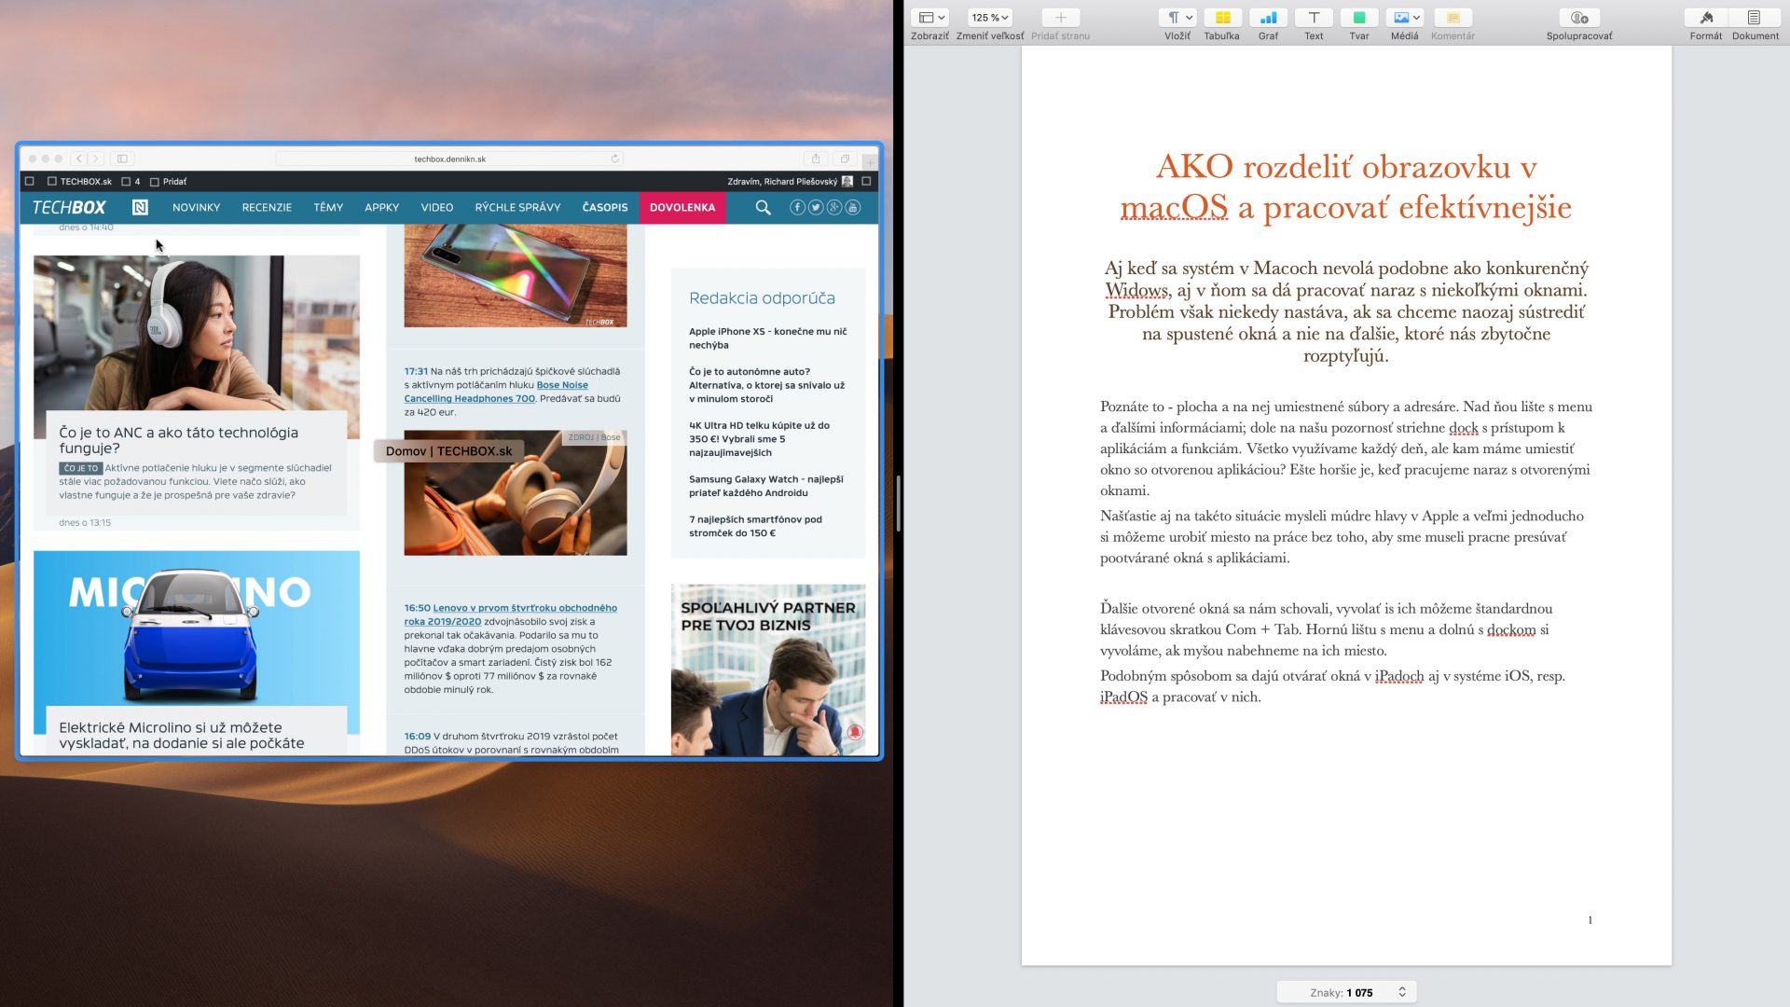Open Elektrické Microlino article headline
Viewport: 1790px width, 1007px height.
[181, 735]
